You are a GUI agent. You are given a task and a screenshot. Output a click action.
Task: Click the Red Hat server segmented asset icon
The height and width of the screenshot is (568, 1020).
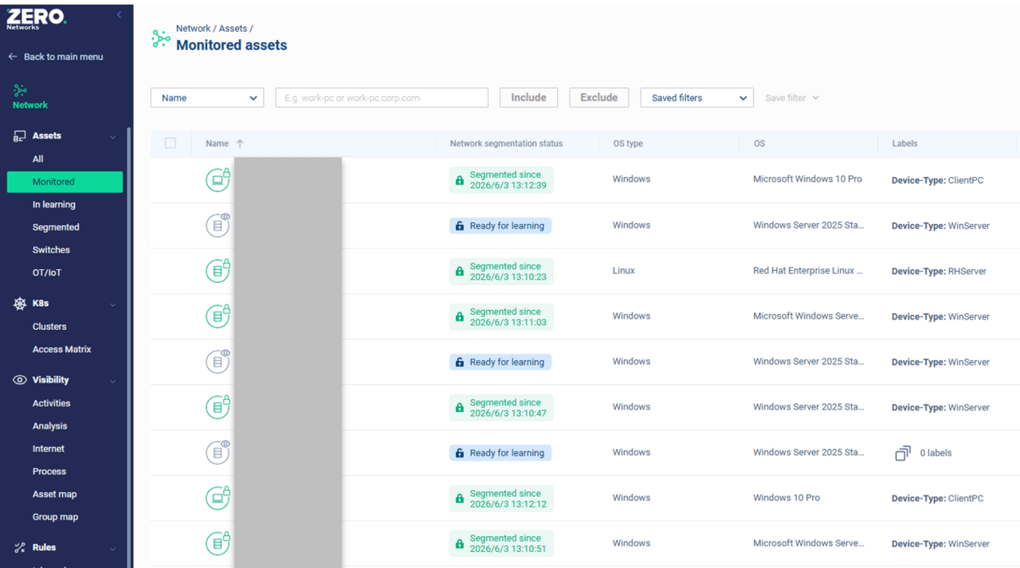tap(218, 271)
